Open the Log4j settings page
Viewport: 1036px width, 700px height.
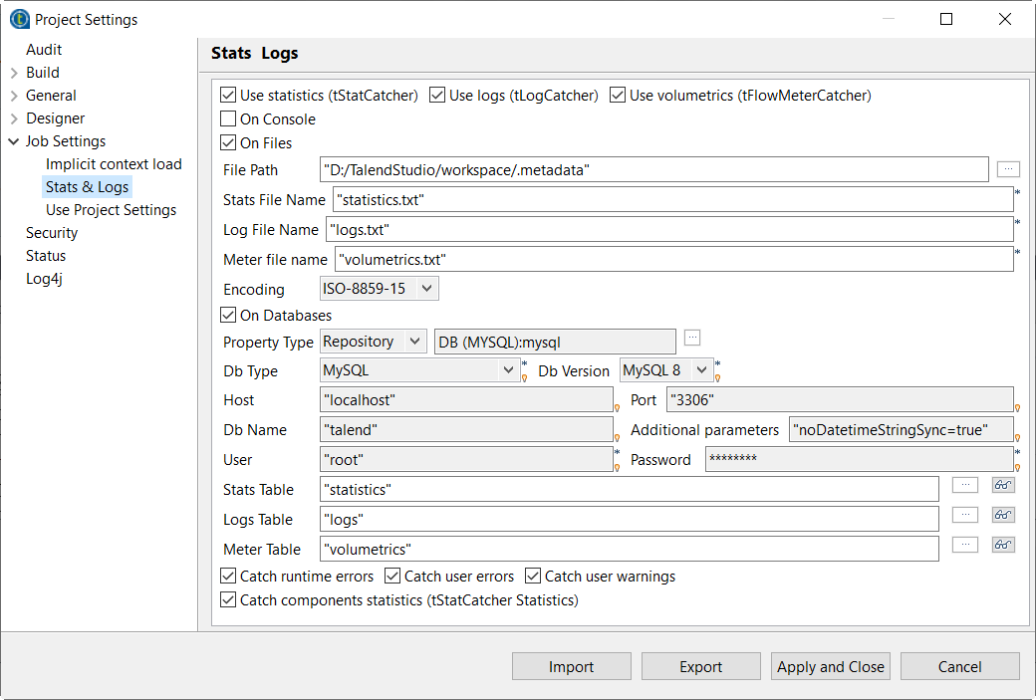pos(44,279)
